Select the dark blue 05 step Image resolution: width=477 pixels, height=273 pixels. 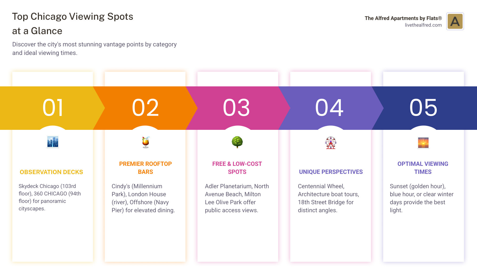423,108
